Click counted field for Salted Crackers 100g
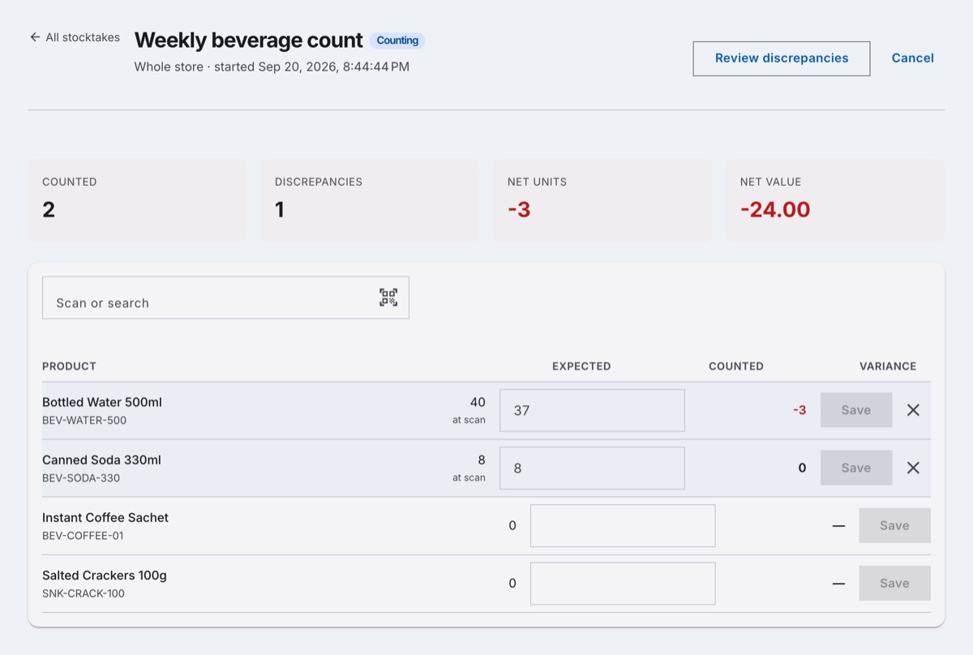 [623, 583]
